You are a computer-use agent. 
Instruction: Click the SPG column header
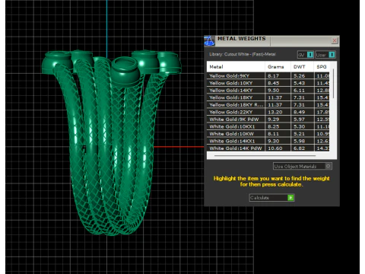[x=322, y=67]
